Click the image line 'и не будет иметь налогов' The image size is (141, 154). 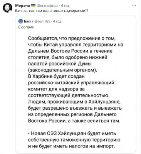[x=71, y=146]
